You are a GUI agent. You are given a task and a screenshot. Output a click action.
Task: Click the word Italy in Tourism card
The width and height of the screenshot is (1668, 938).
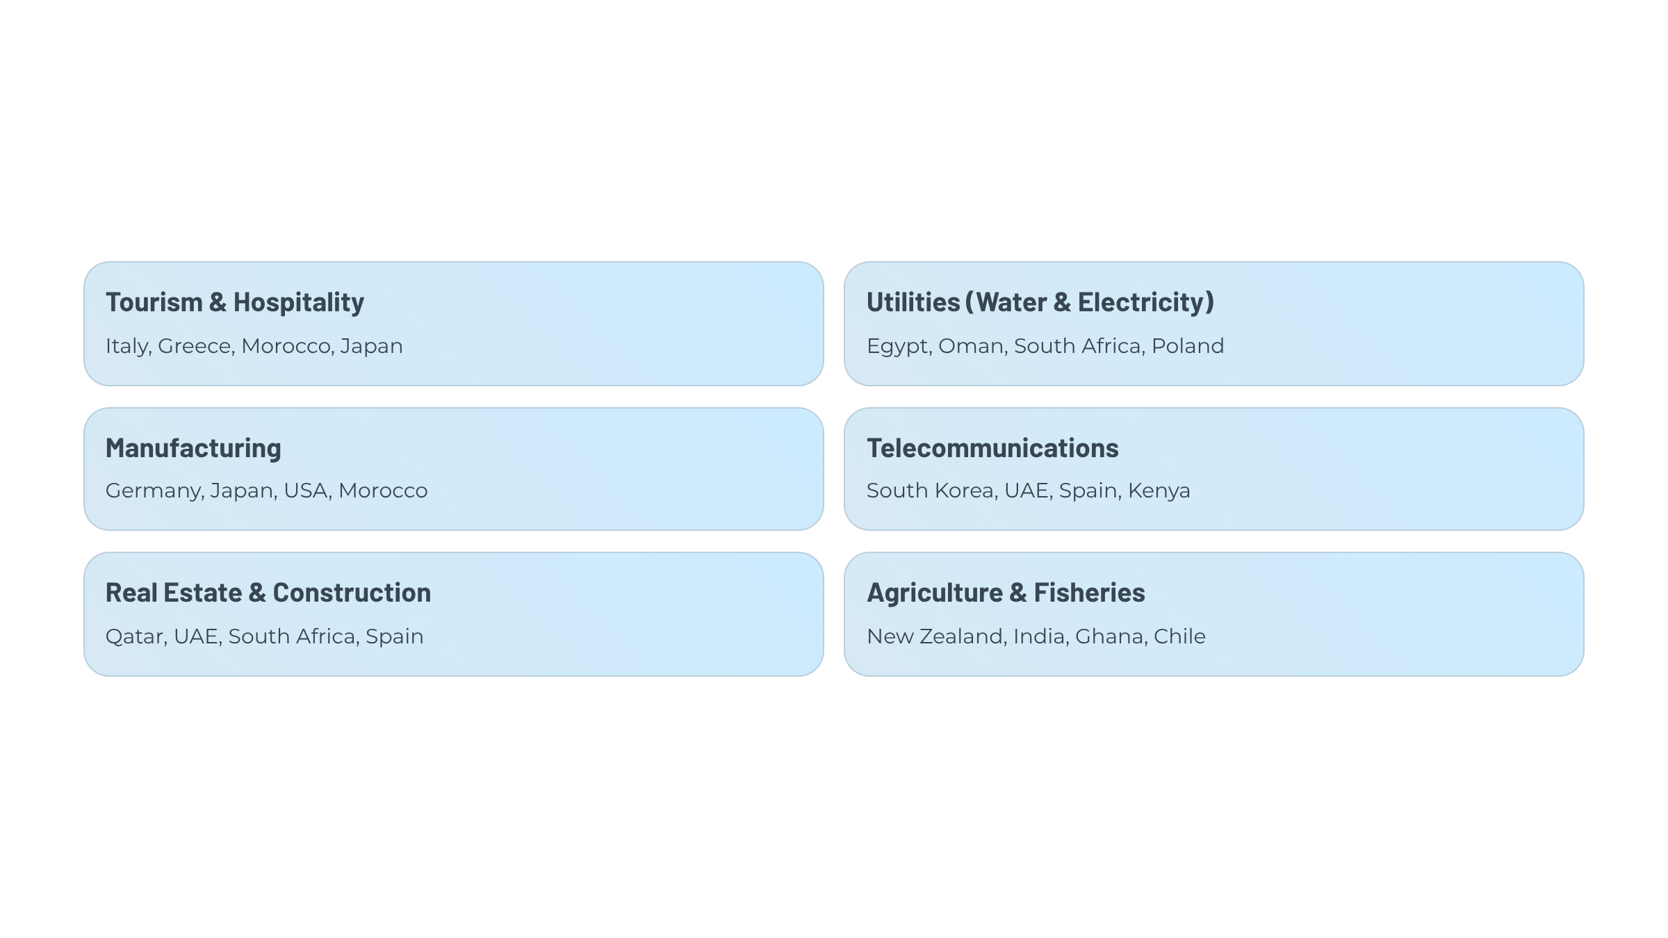[x=127, y=346]
